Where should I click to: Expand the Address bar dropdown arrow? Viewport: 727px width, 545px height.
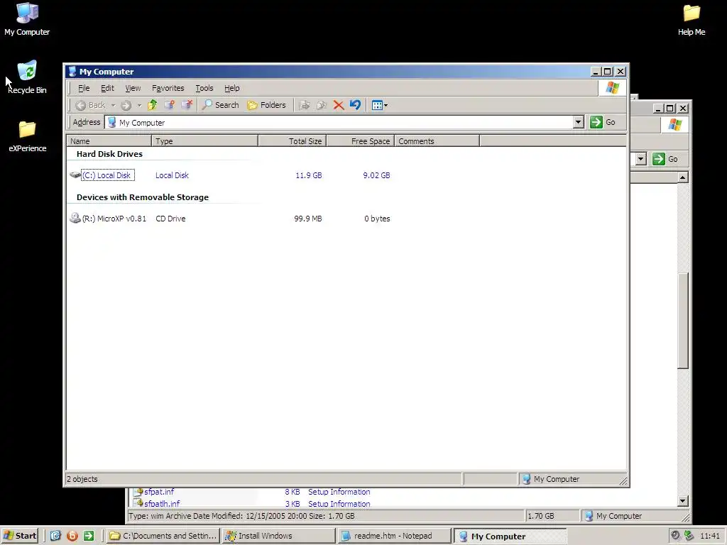click(x=578, y=122)
